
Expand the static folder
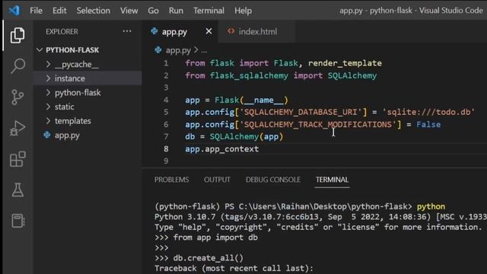48,107
